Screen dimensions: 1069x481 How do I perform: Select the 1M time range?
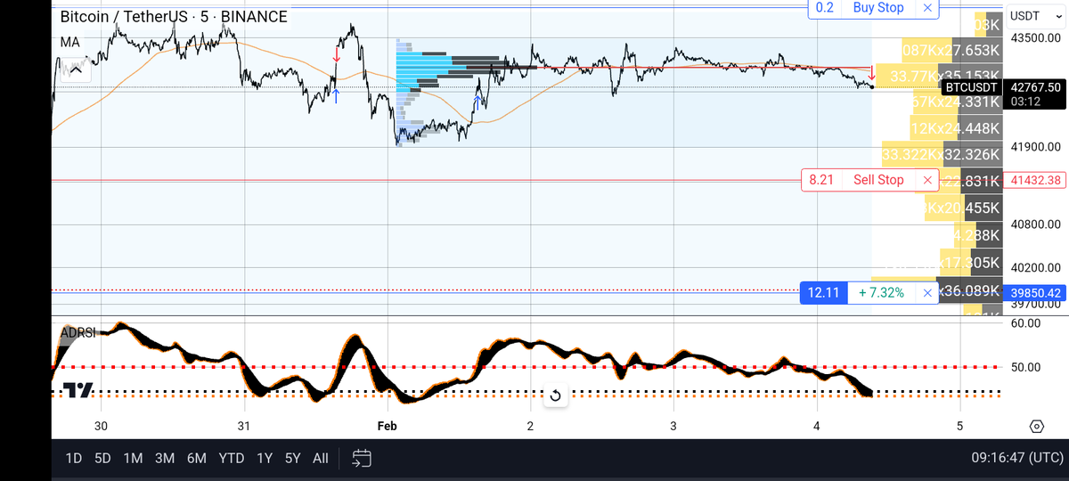133,459
